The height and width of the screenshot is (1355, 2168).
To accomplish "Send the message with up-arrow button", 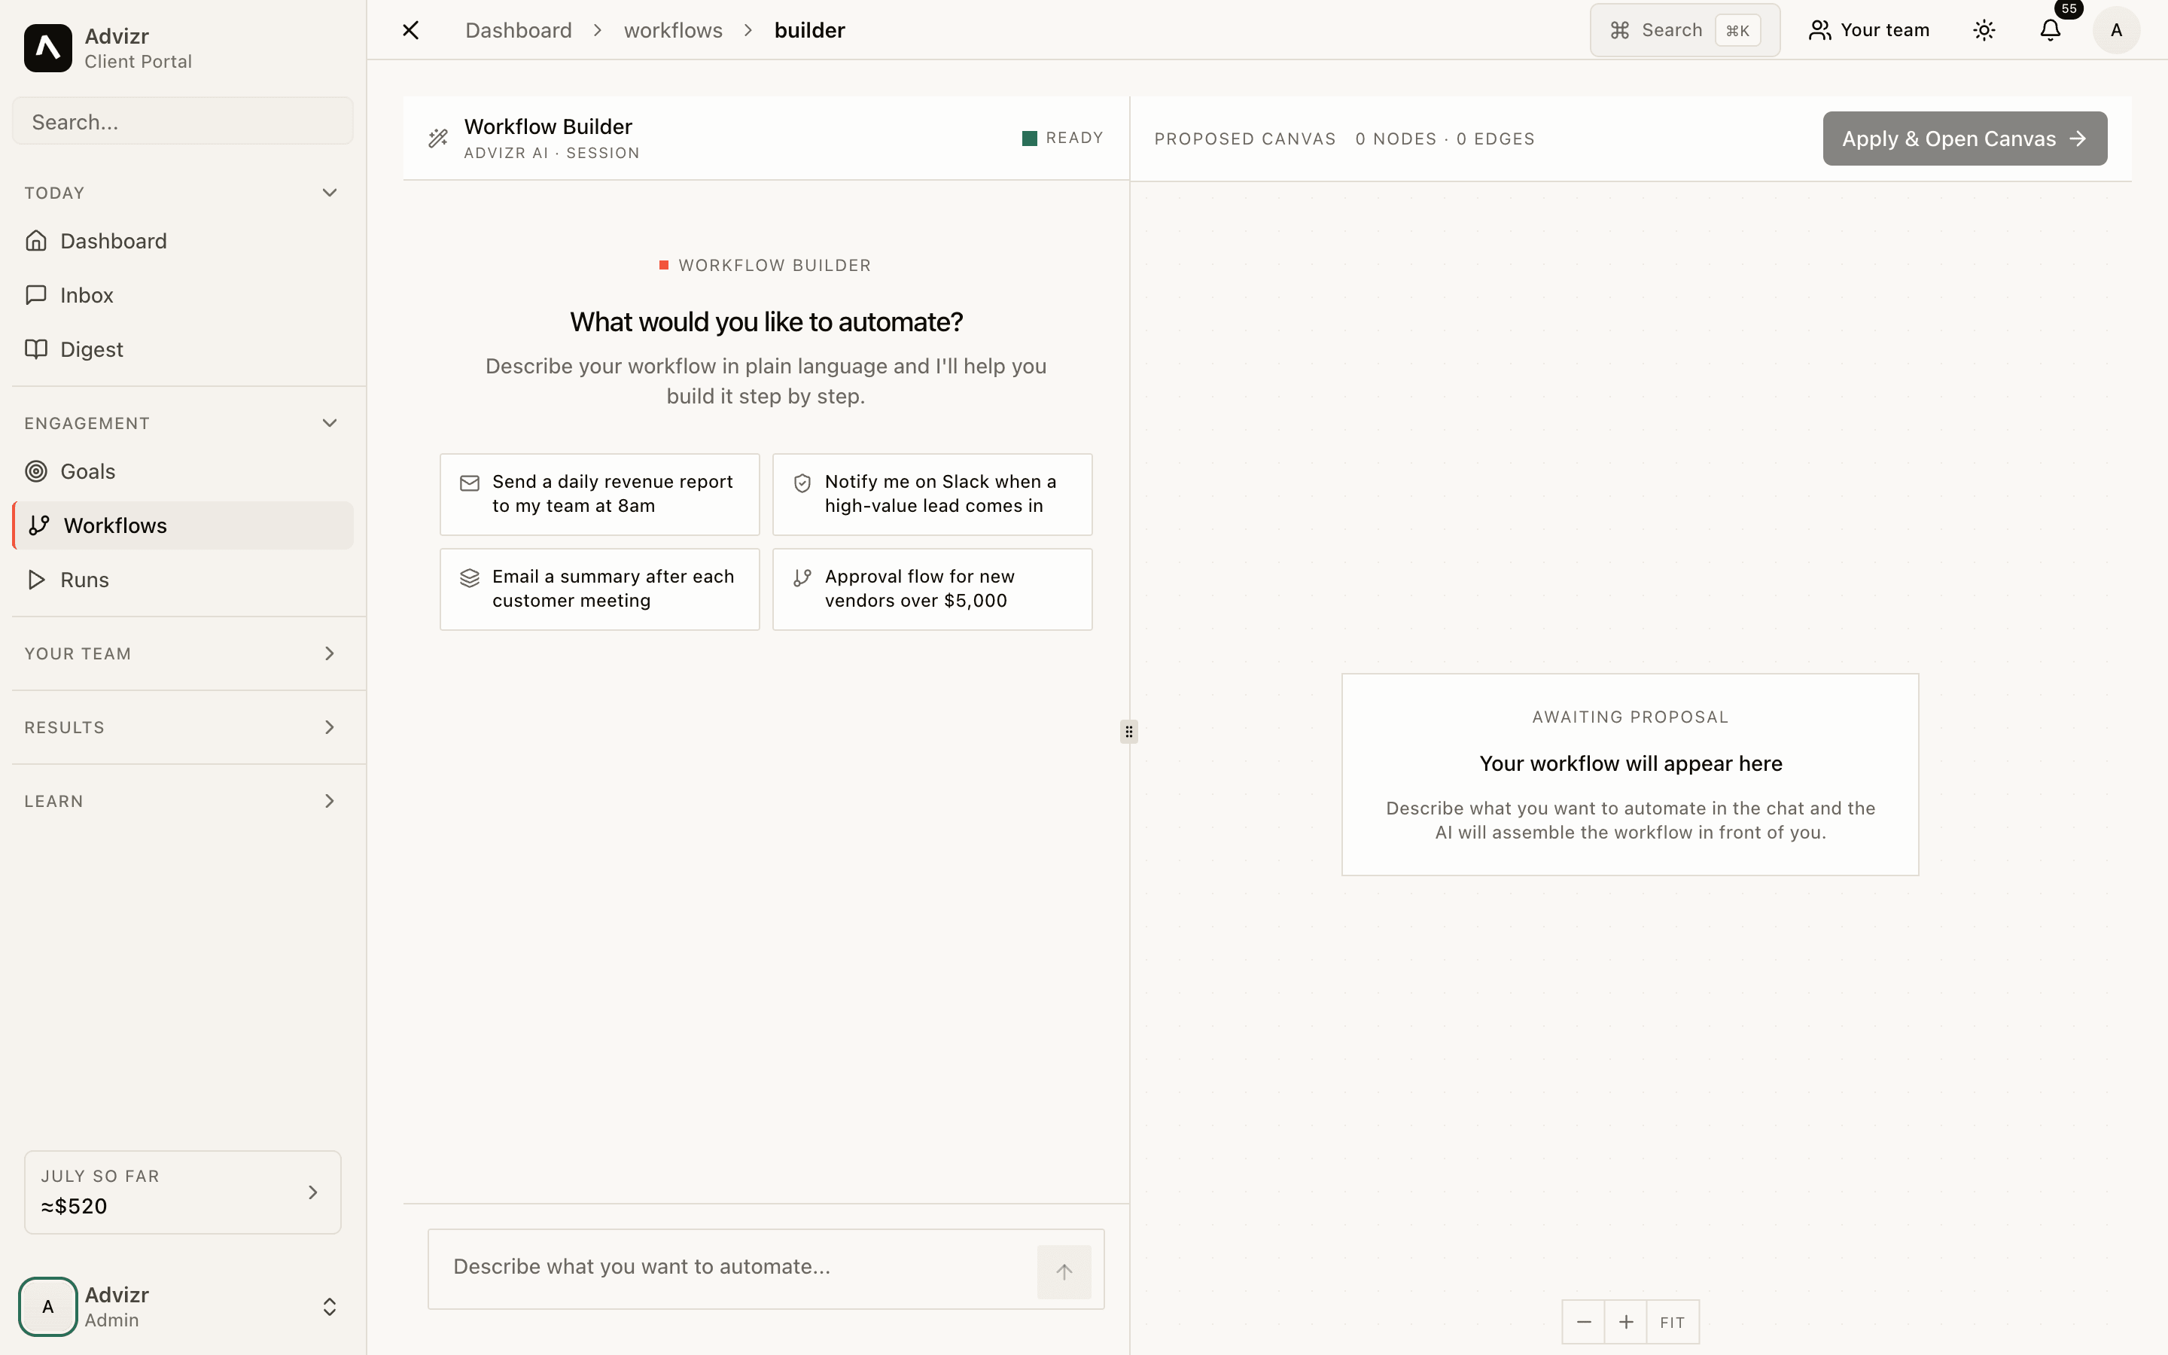I will tap(1064, 1271).
